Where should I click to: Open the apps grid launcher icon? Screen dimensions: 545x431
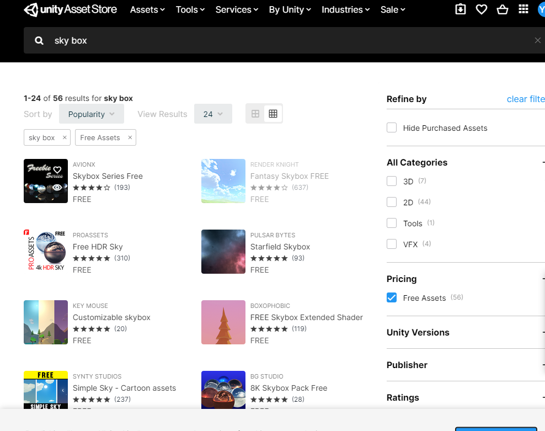(523, 9)
